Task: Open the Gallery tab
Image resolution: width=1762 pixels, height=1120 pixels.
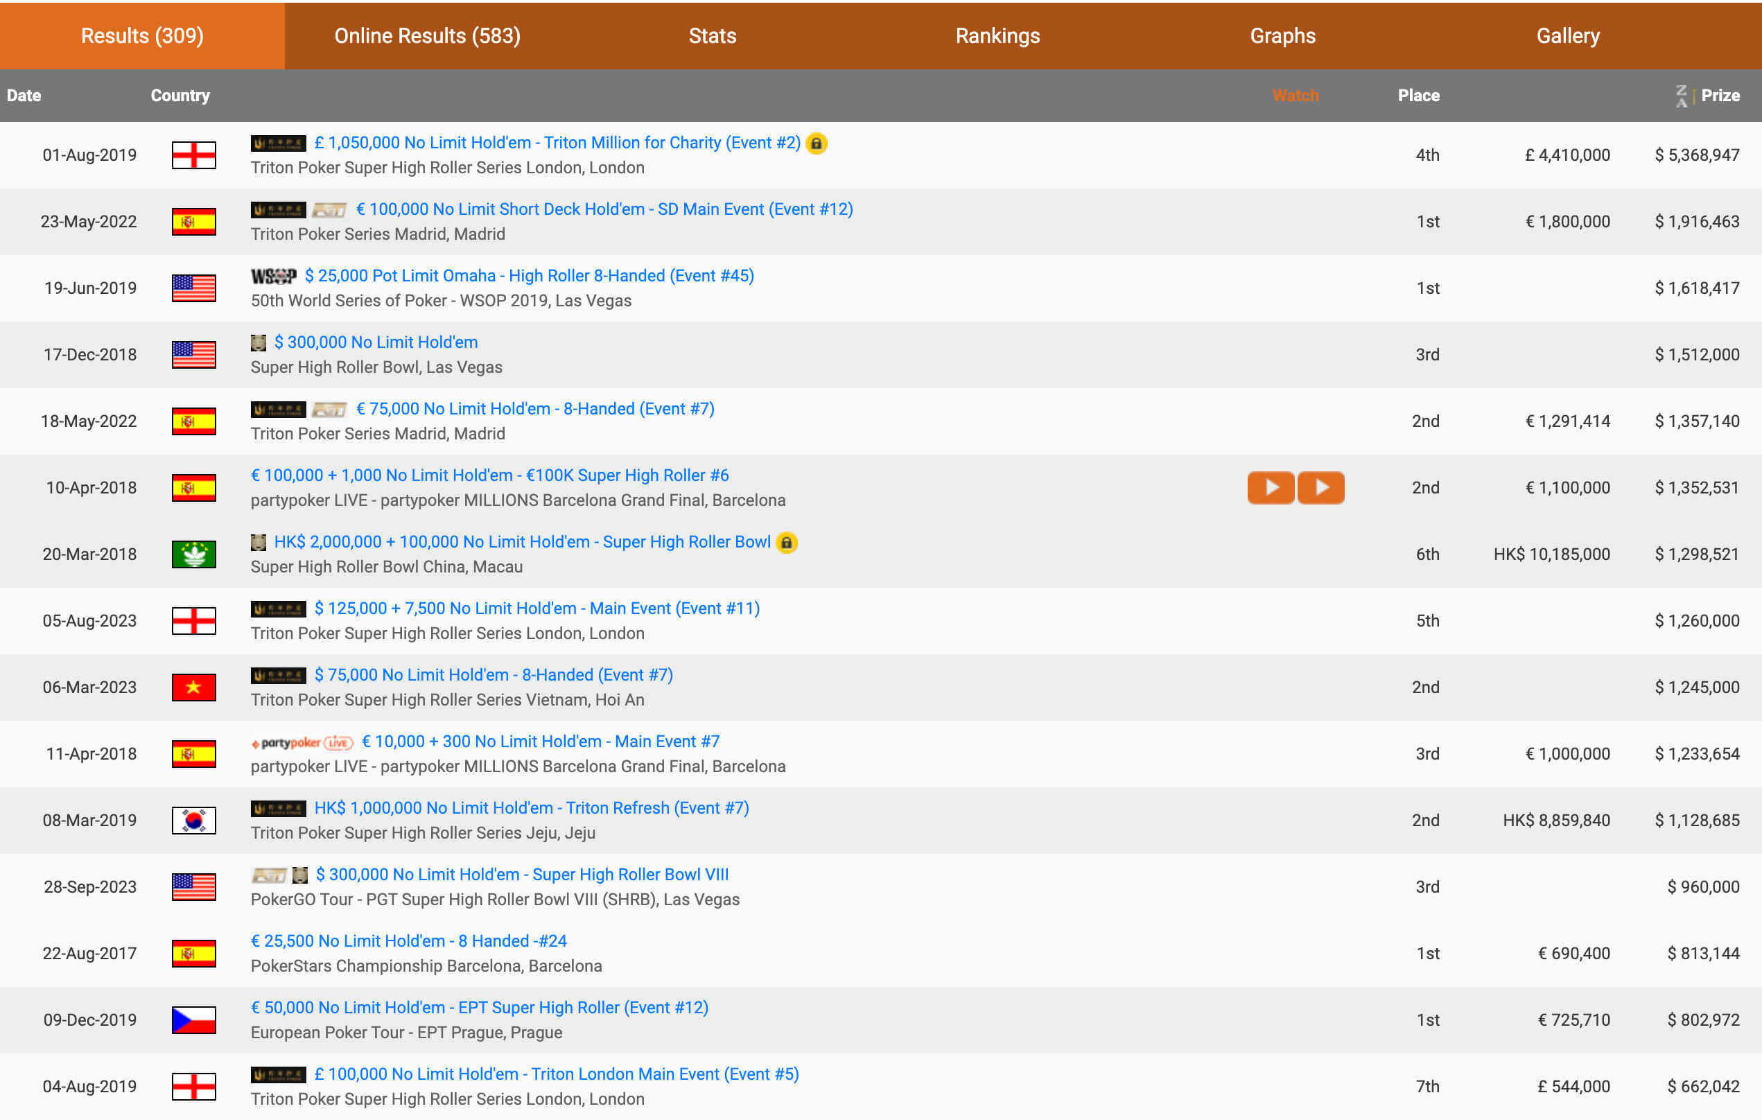Action: (1567, 36)
